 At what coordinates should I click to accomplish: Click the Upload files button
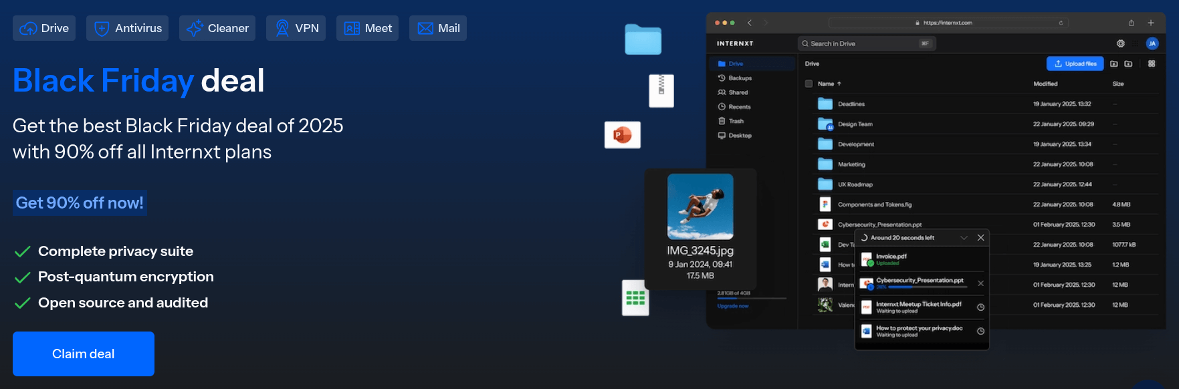(x=1075, y=63)
